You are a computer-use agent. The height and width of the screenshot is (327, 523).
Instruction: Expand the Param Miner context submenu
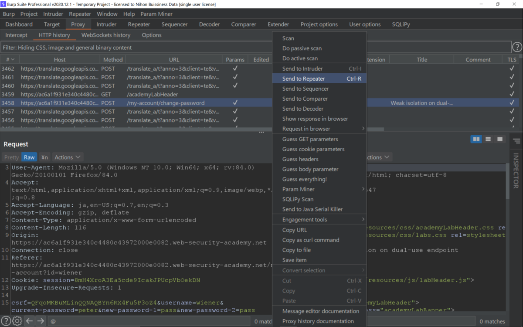[319, 189]
